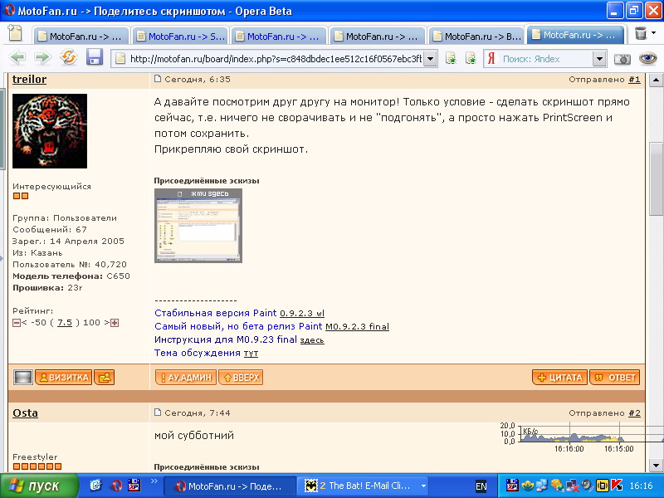This screenshot has height=498, width=664.
Task: Click the XP floppy icon in Quick Launch
Action: coord(134,486)
